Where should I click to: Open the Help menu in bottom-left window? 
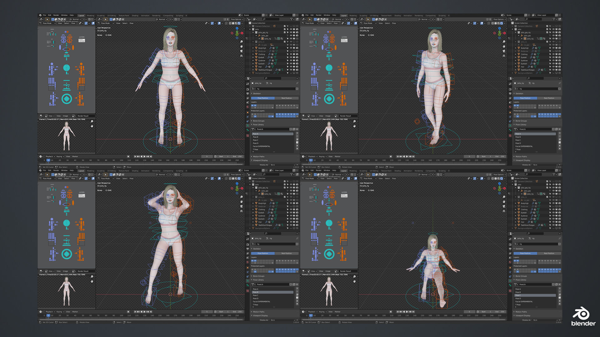[72, 170]
